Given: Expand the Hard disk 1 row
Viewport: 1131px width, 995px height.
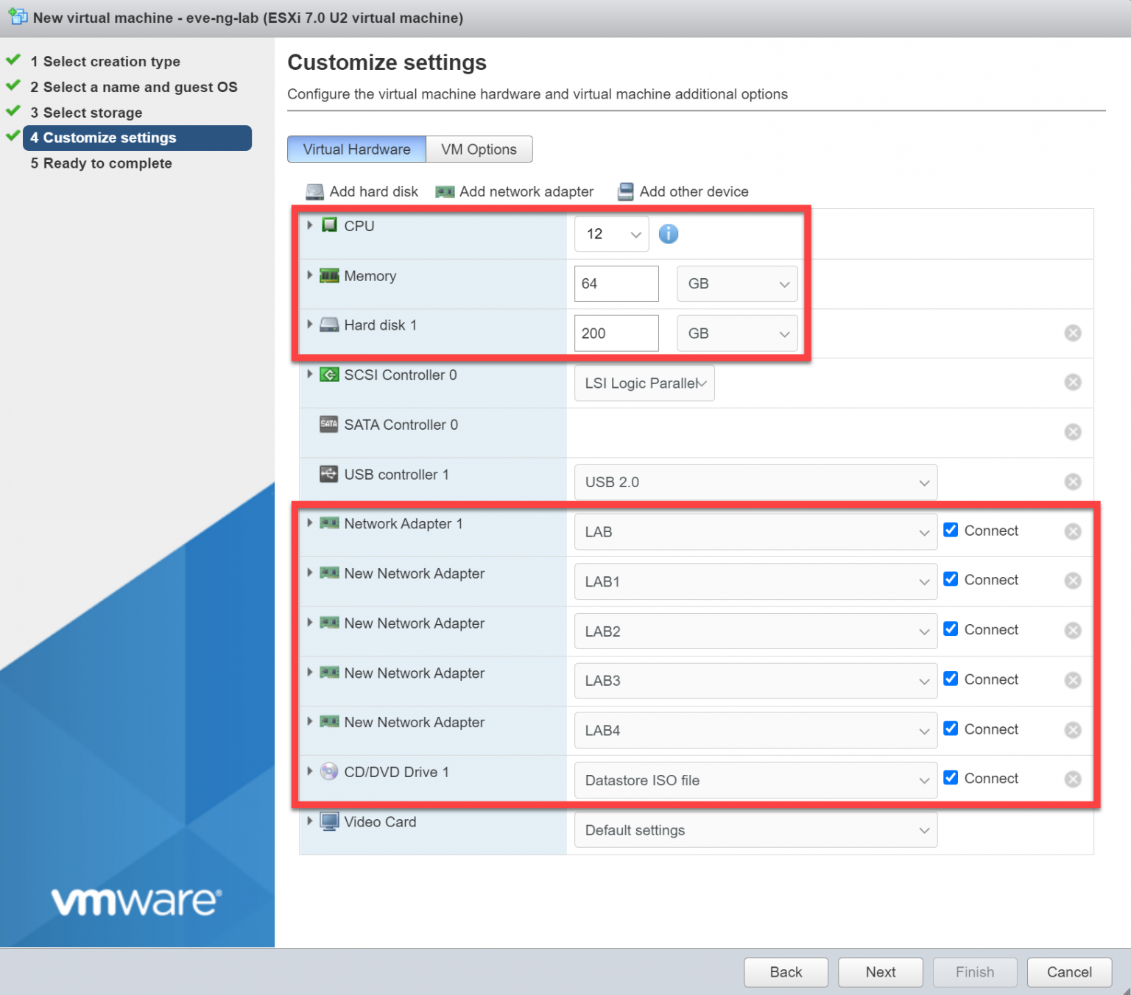Looking at the screenshot, I should (x=310, y=325).
